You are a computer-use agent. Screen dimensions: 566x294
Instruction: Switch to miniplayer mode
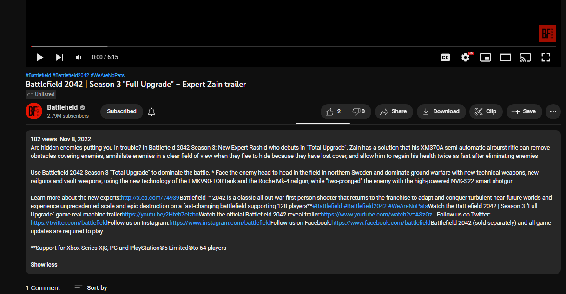click(x=486, y=57)
